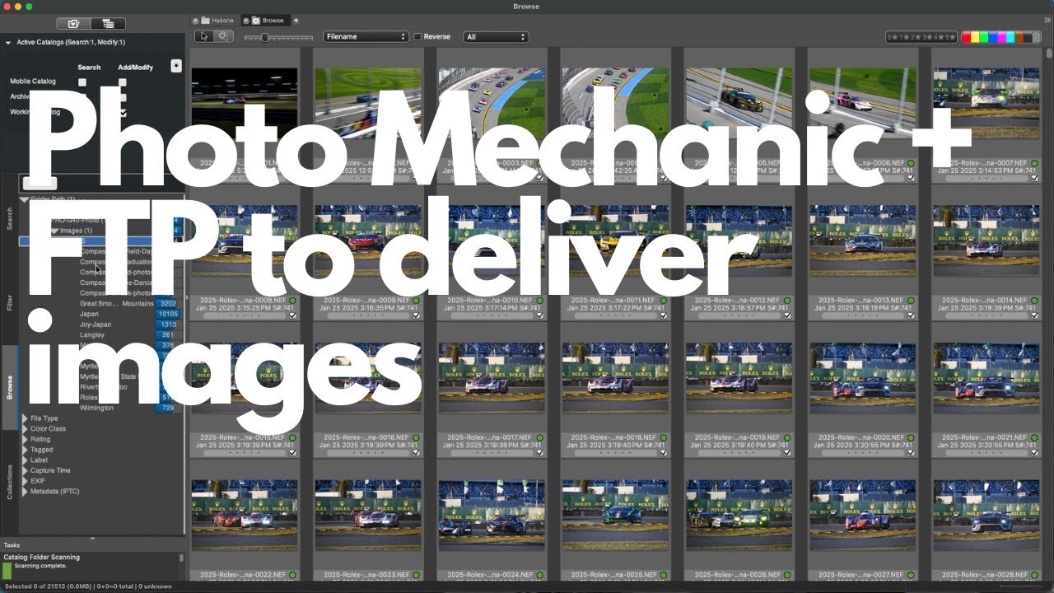The width and height of the screenshot is (1054, 593).
Task: Switch to the list panel view button
Action: 109,24
